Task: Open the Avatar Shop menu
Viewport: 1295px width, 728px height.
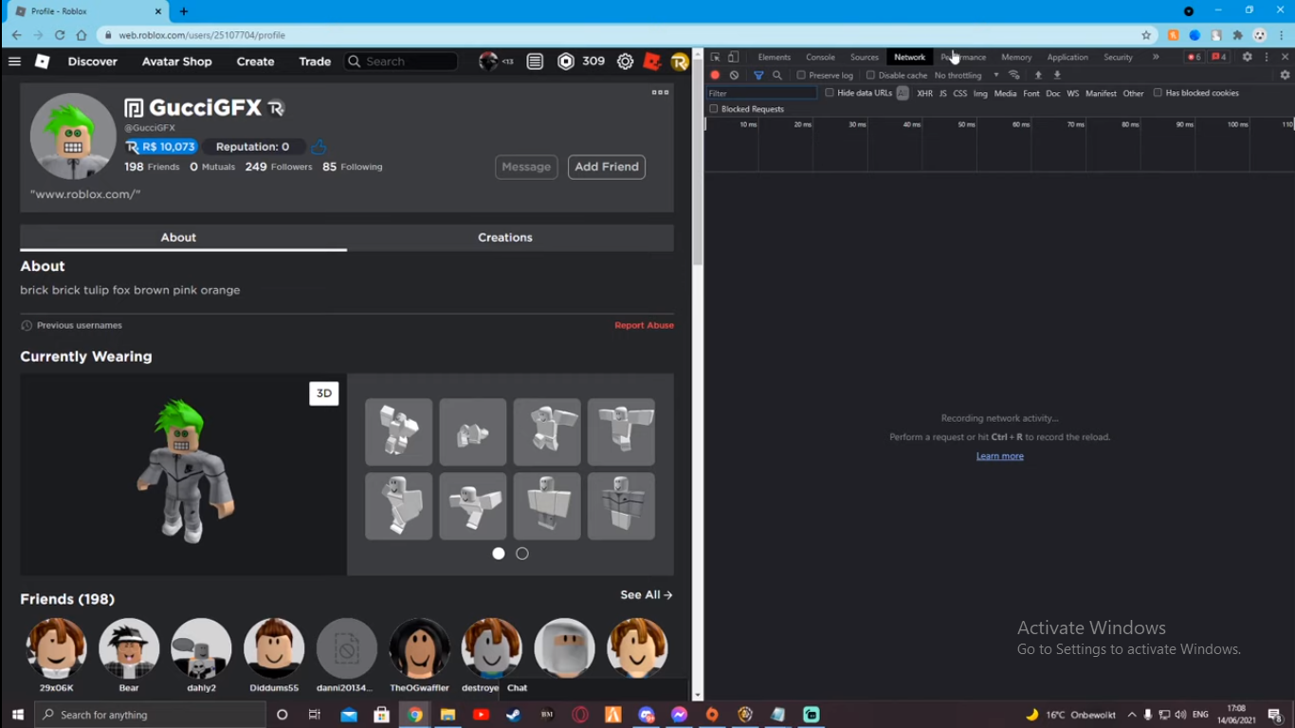Action: pyautogui.click(x=177, y=62)
